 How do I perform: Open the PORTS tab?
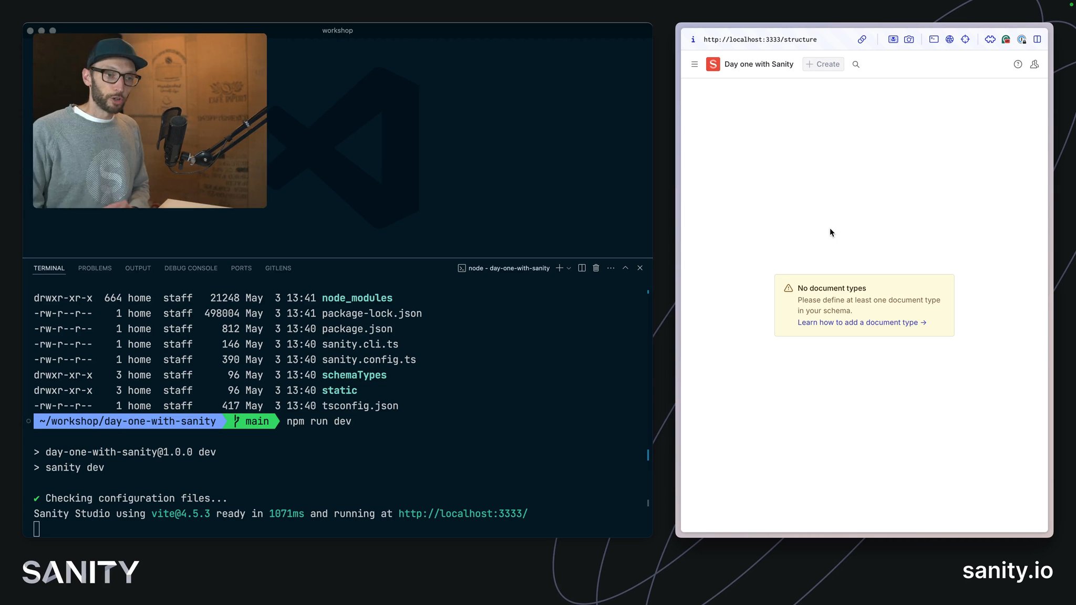tap(241, 268)
